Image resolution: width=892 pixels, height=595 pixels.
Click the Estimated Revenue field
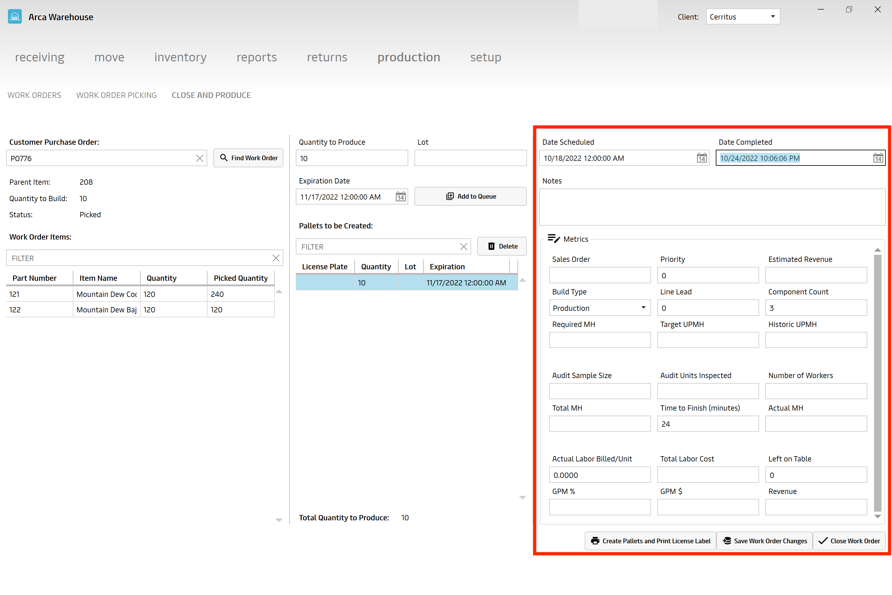point(816,275)
